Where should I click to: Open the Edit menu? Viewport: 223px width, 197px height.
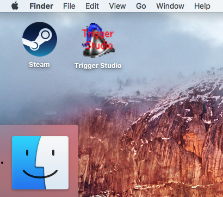[92, 6]
